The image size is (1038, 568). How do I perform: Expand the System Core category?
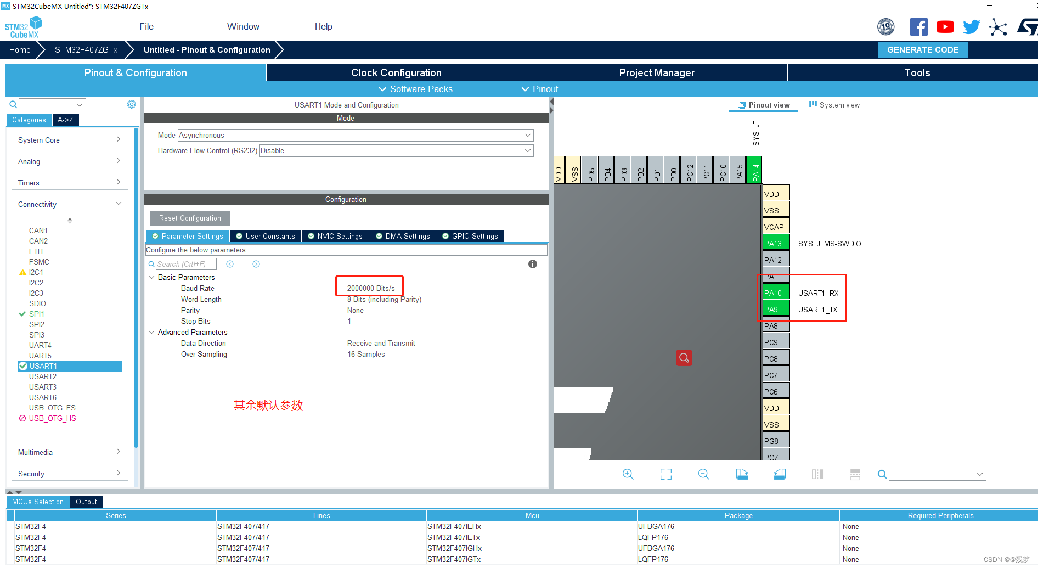tap(69, 140)
